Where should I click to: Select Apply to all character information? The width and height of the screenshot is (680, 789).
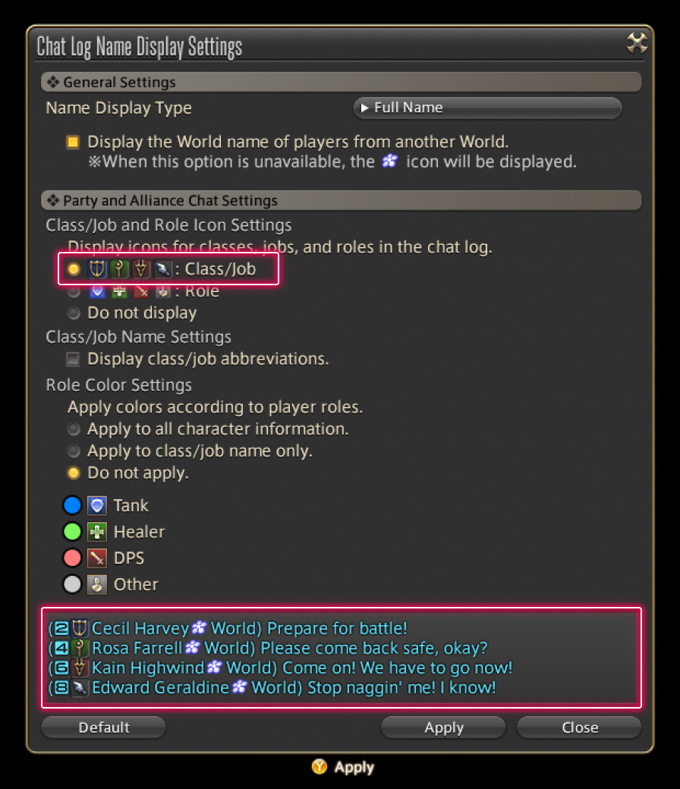74,429
